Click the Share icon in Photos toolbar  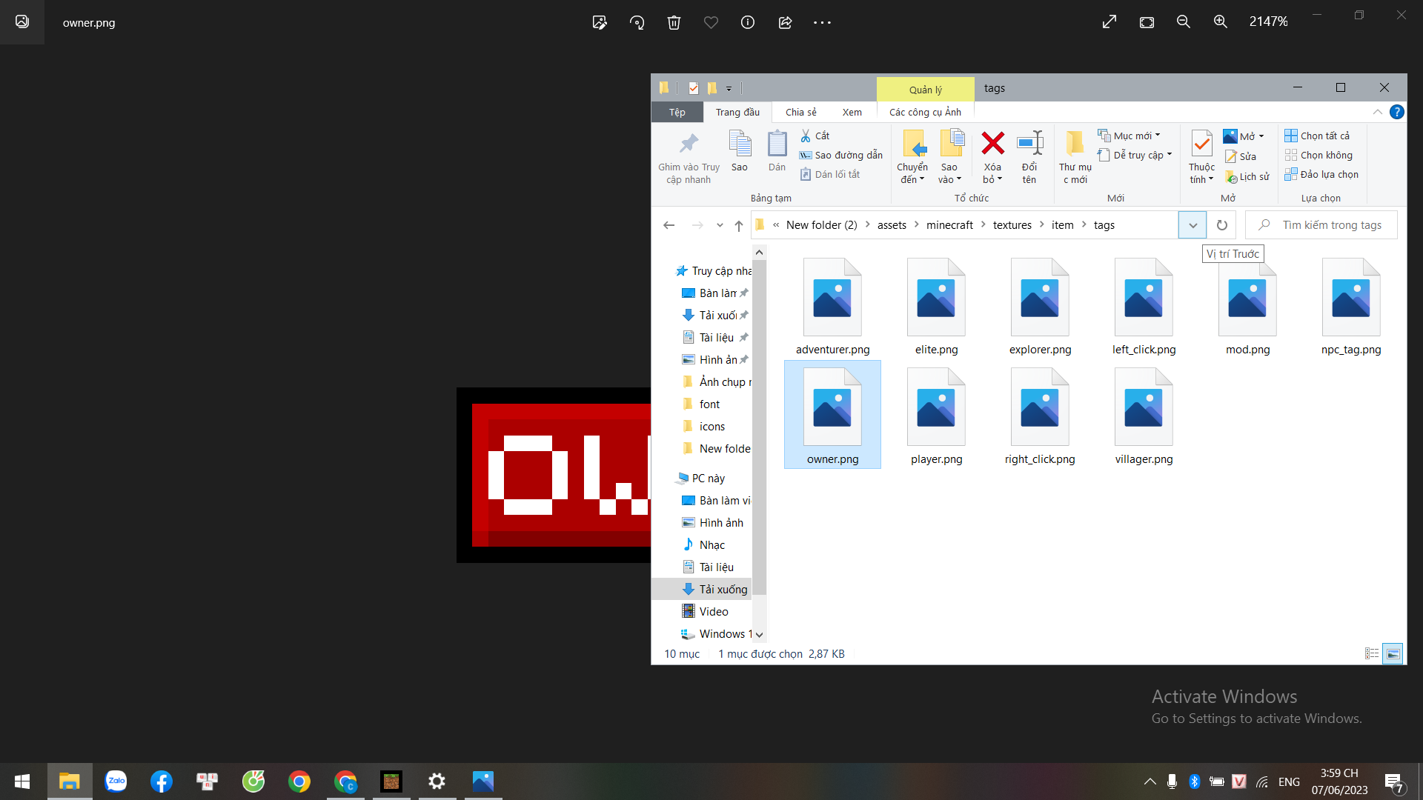pos(785,22)
